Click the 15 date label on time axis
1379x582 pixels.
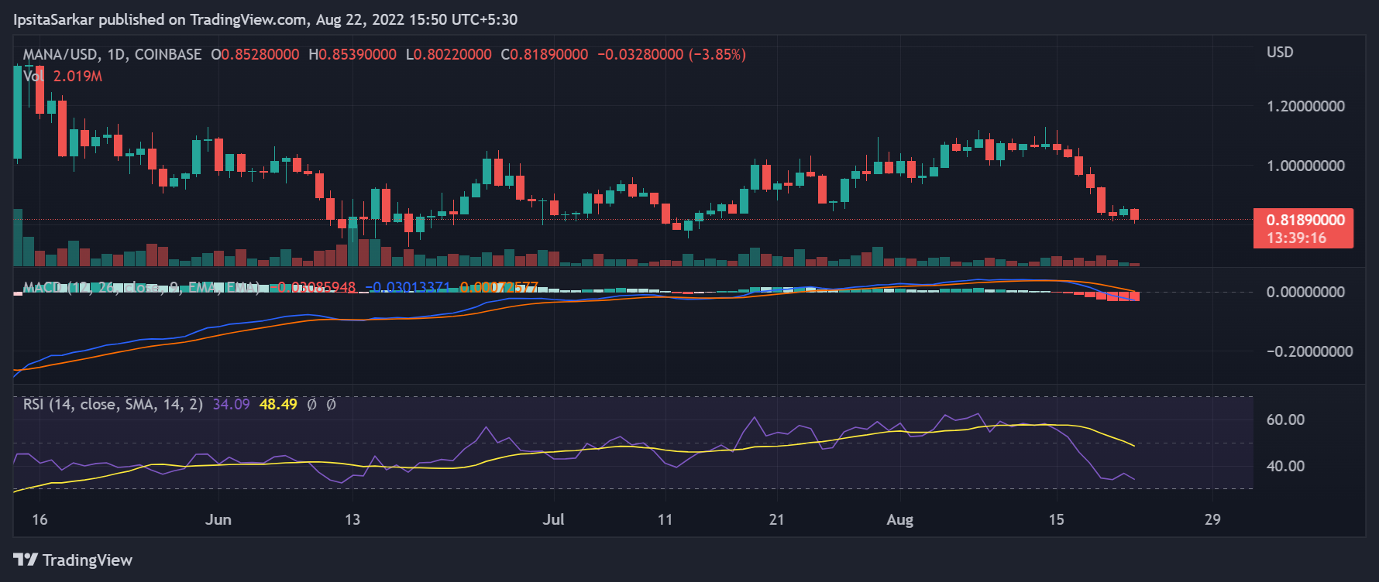(x=1056, y=519)
